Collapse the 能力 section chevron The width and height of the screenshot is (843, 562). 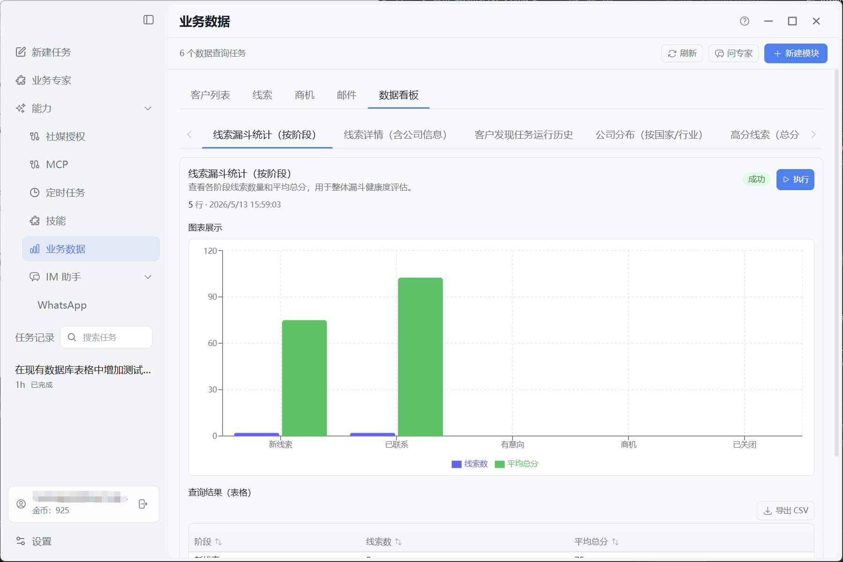click(148, 108)
